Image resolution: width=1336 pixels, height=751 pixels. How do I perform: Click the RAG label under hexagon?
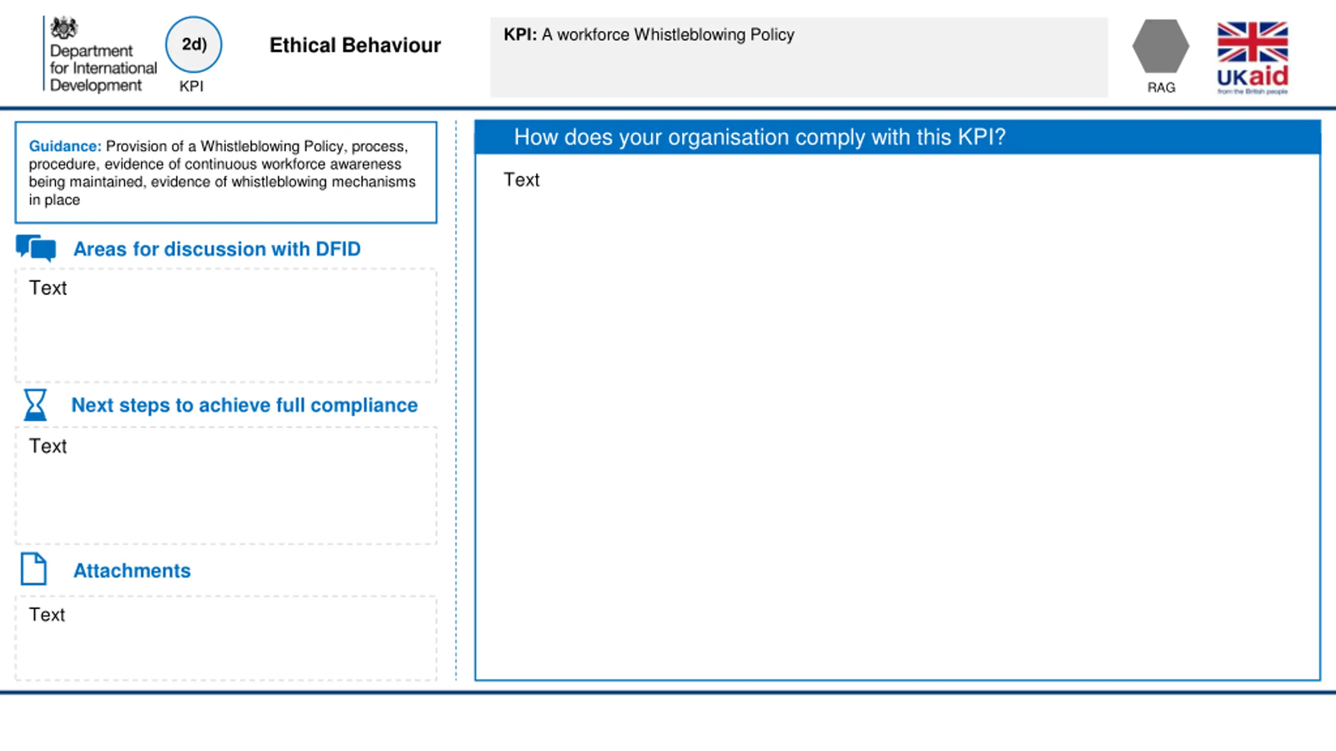[x=1161, y=88]
